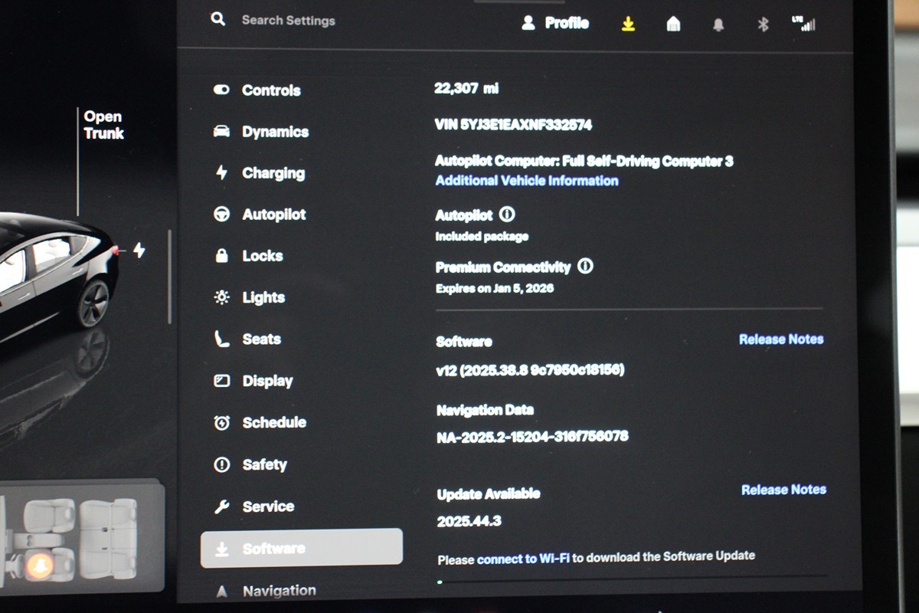Click the Autopilot info icon
Screen dimensions: 919x613
pyautogui.click(x=507, y=215)
